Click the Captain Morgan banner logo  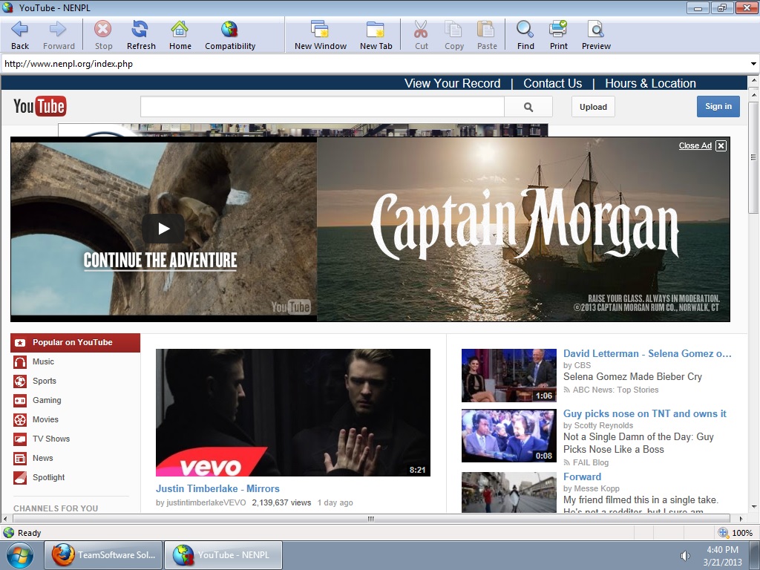[x=525, y=224]
